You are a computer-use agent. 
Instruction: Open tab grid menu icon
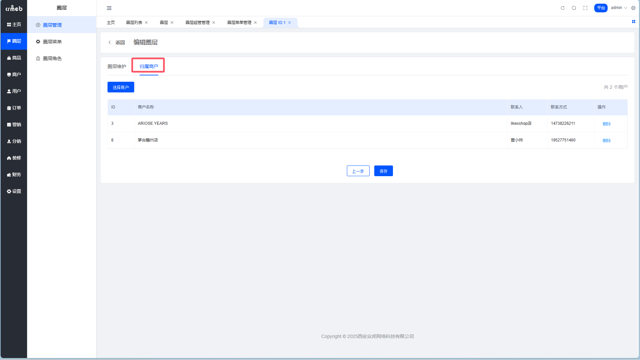(633, 22)
